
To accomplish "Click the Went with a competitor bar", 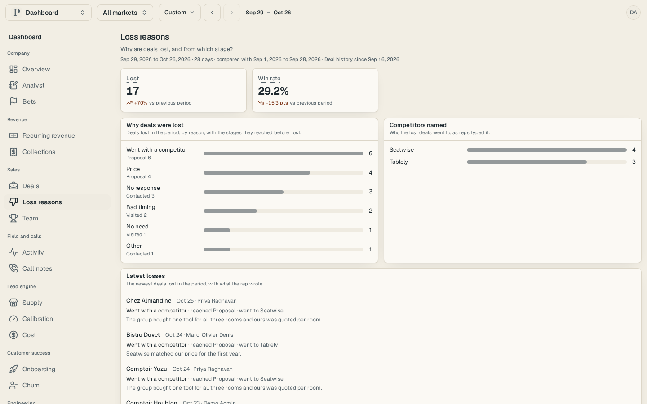I will click(x=284, y=154).
